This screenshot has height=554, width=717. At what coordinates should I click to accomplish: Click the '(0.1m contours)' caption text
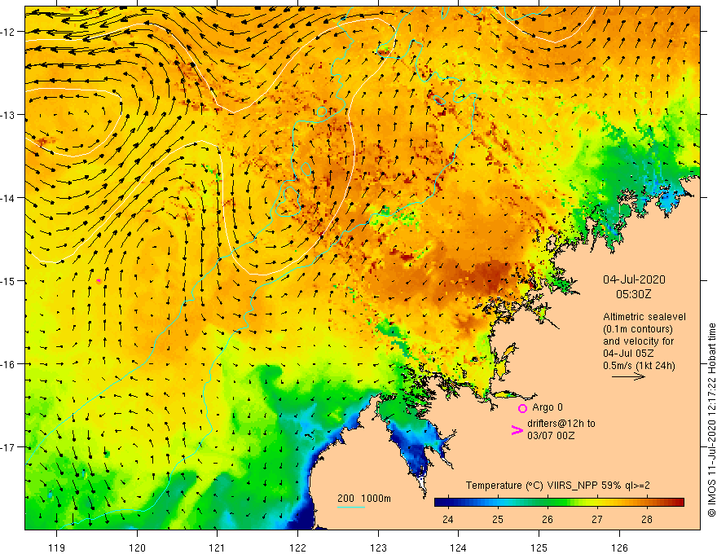pyautogui.click(x=638, y=329)
